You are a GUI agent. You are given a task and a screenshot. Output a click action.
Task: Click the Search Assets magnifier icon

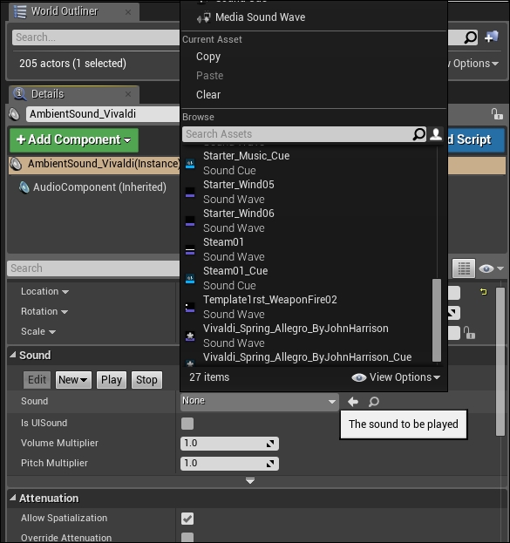[418, 133]
